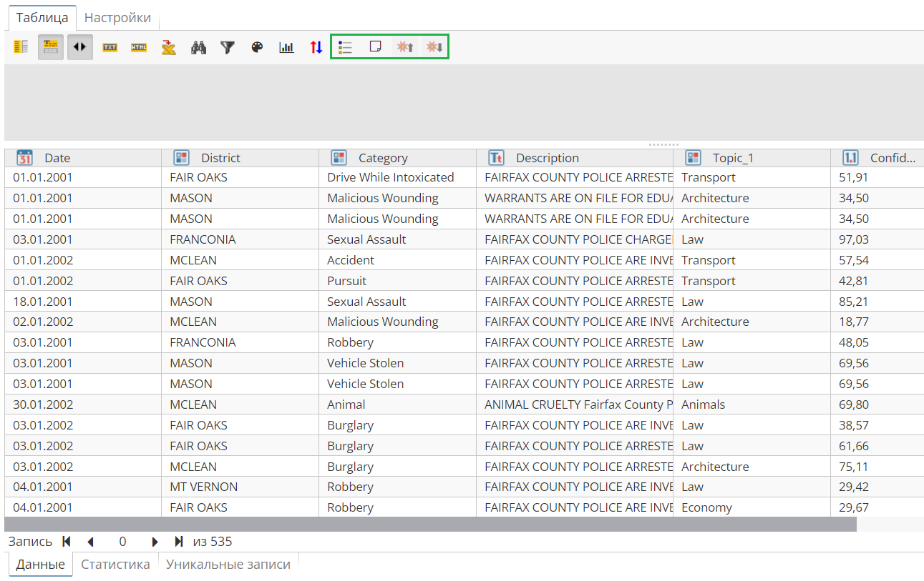Select the 'ANIMAL CRUELTY Fairfax County' description cell
Viewport: 924px width, 581px height.
point(575,404)
